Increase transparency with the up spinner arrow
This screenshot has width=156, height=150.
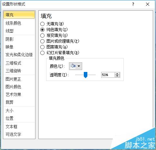point(117,74)
